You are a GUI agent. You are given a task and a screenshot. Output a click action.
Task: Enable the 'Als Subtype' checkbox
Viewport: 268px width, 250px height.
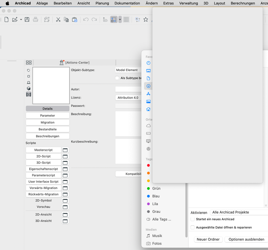pyautogui.click(x=117, y=78)
